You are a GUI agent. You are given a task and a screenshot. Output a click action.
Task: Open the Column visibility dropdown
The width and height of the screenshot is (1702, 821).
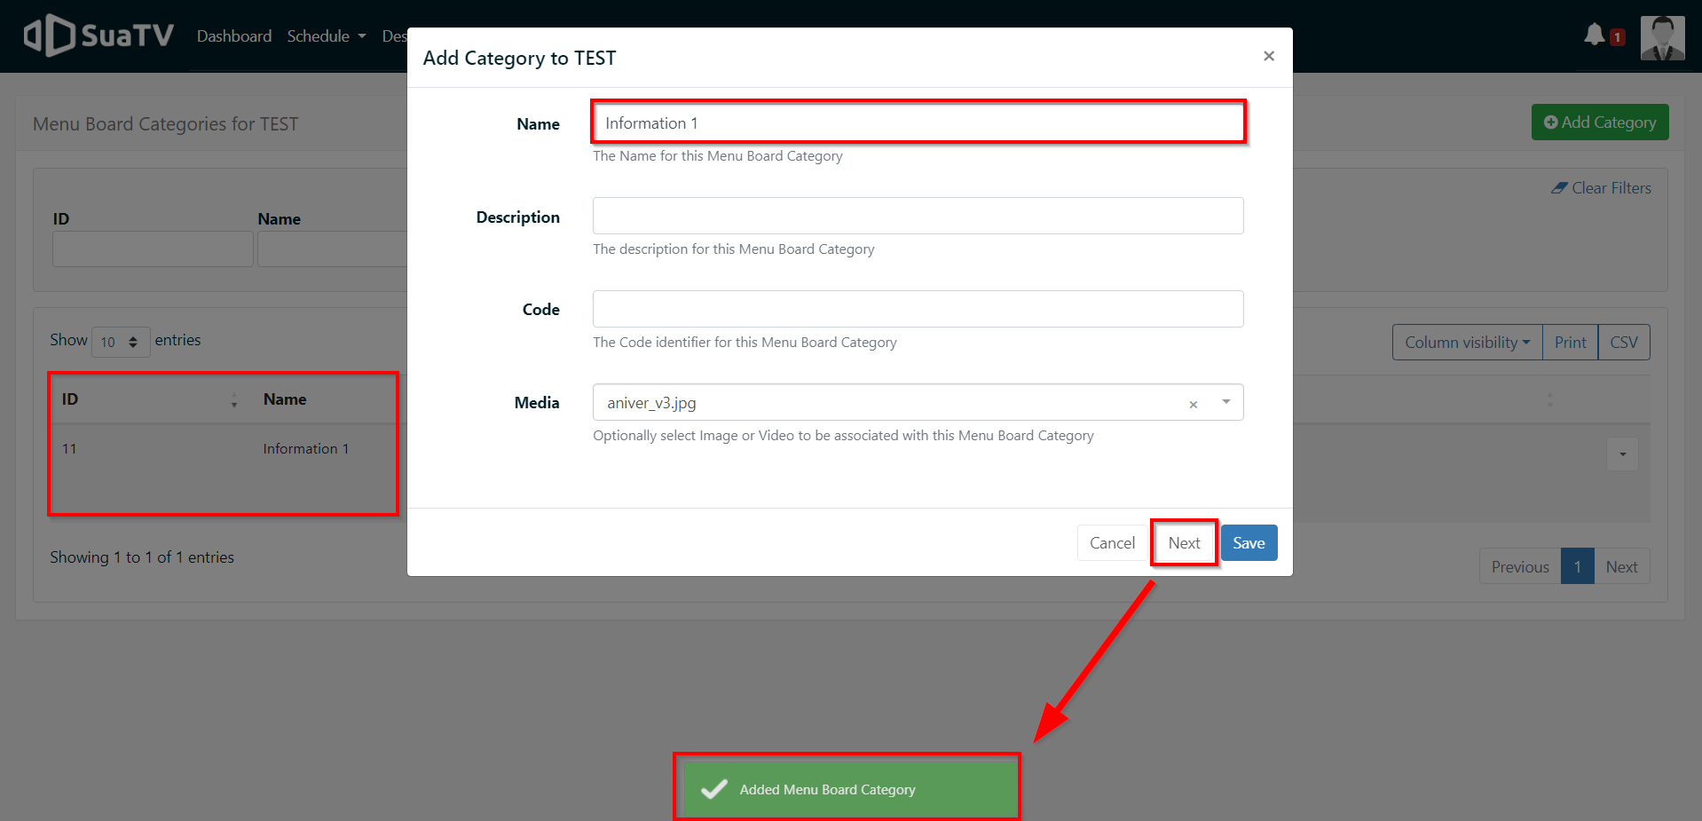coord(1467,343)
